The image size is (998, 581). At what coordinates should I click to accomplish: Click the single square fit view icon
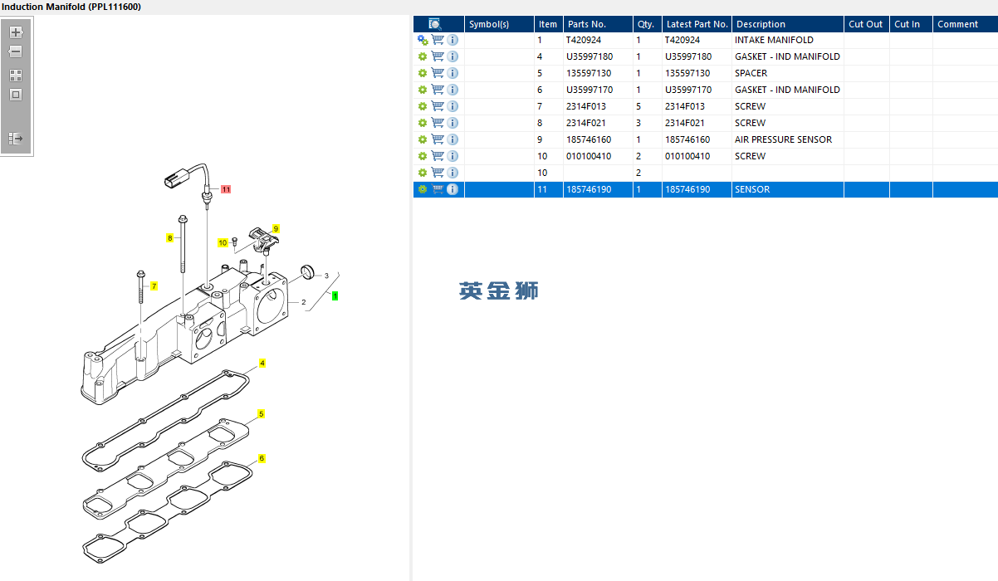pos(16,95)
